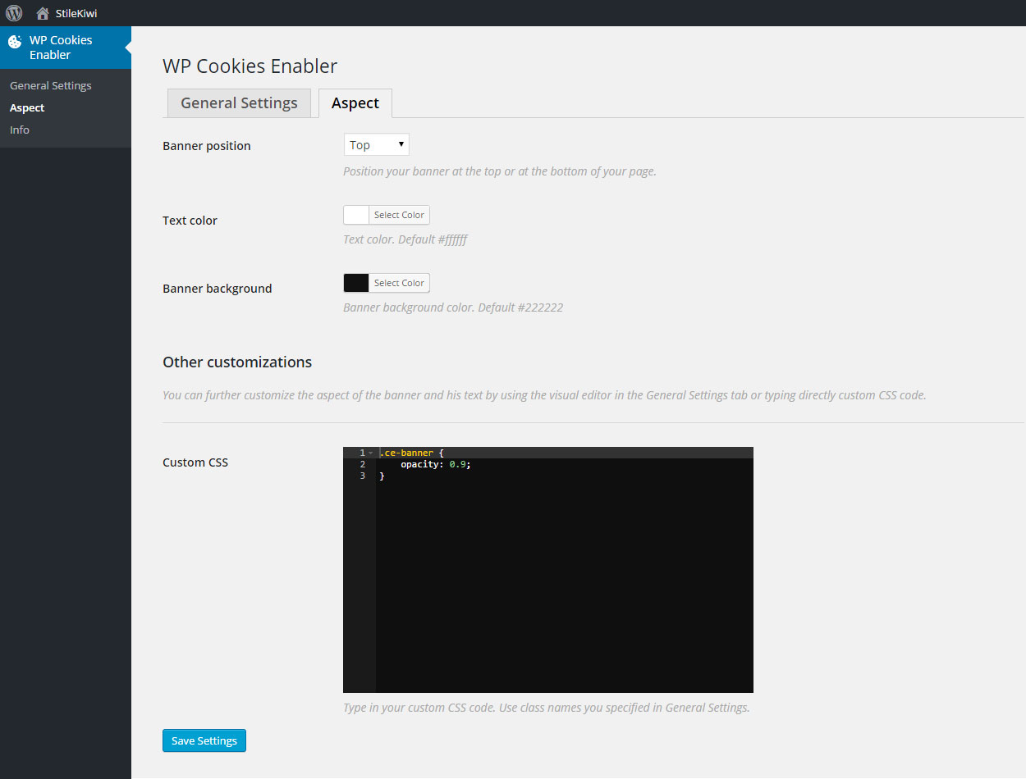Click Select Color for Text color
Viewport: 1026px width, 779px height.
pyautogui.click(x=399, y=215)
